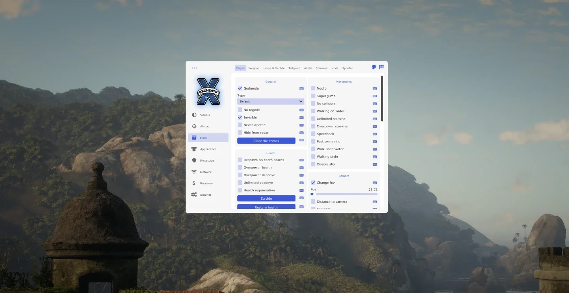Image resolution: width=569 pixels, height=293 pixels.
Task: Click keyboard icon next to Super jump
Action: click(x=375, y=96)
